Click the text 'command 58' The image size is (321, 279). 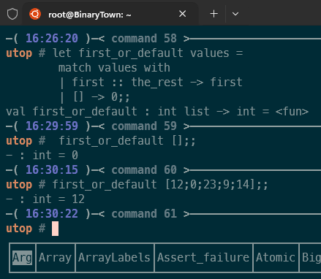tap(144, 39)
